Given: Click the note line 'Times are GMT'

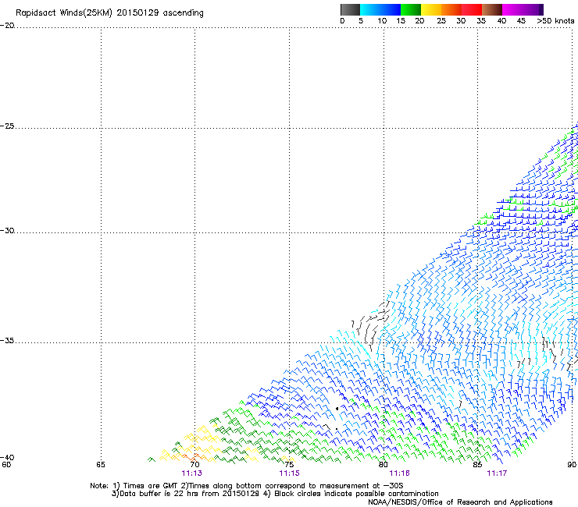Looking at the screenshot, I should (x=247, y=486).
